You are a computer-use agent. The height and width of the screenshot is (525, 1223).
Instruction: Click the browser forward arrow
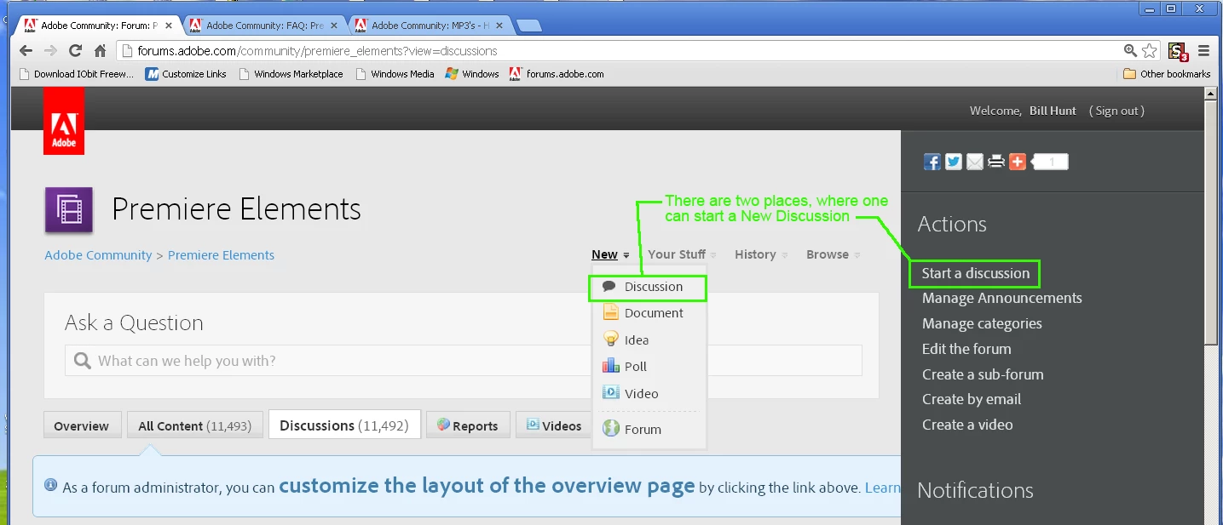point(51,51)
